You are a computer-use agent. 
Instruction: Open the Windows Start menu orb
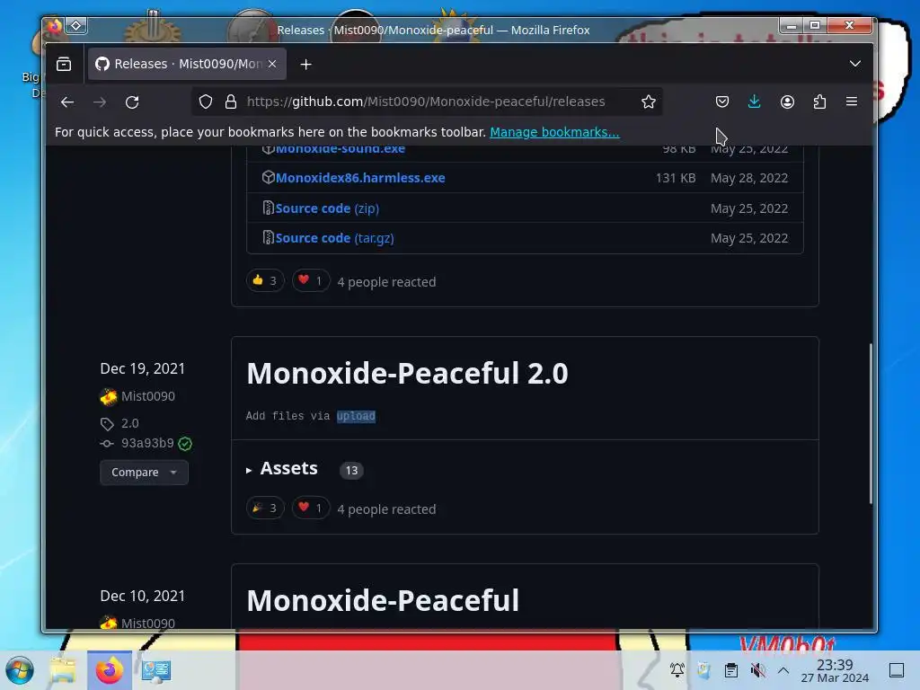click(x=20, y=670)
